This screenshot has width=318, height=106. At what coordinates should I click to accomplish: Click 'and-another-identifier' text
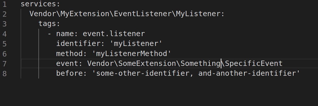pyautogui.click(x=247, y=73)
